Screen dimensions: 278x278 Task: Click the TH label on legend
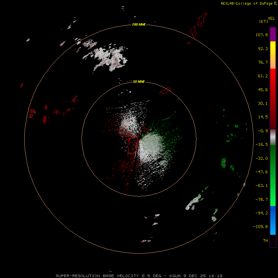(x=265, y=241)
